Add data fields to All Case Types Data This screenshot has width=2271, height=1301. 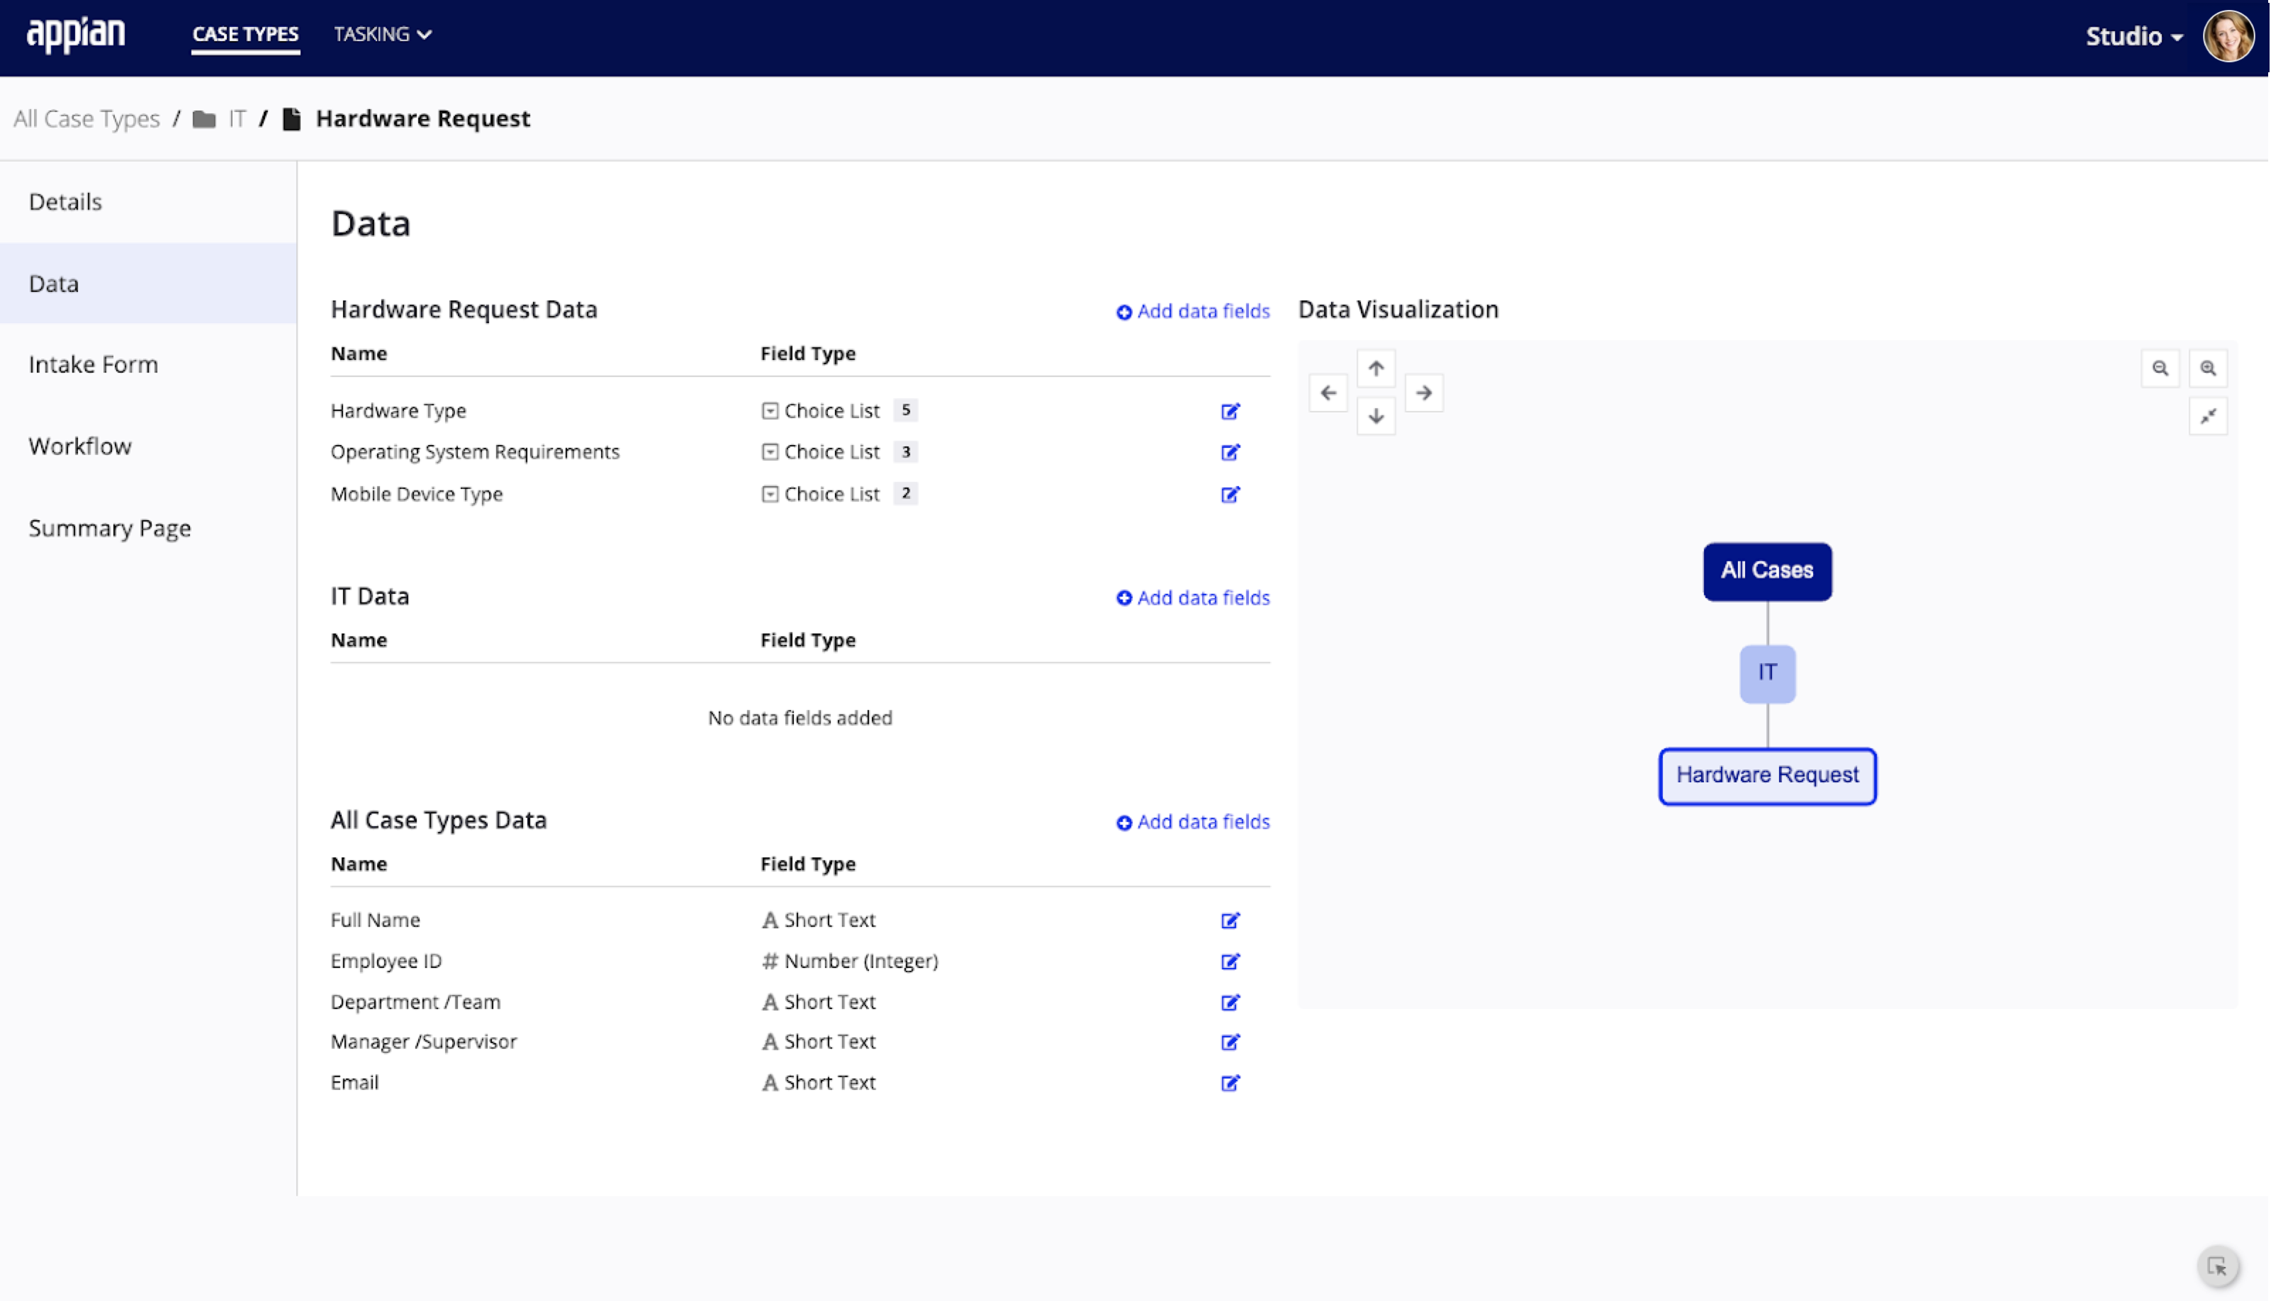point(1193,822)
